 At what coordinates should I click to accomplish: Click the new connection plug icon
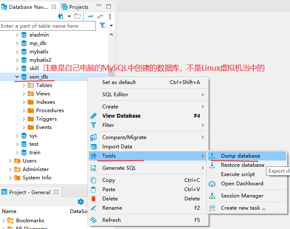coord(61,16)
